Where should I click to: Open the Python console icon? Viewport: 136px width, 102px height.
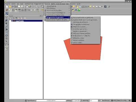tap(73, 10)
